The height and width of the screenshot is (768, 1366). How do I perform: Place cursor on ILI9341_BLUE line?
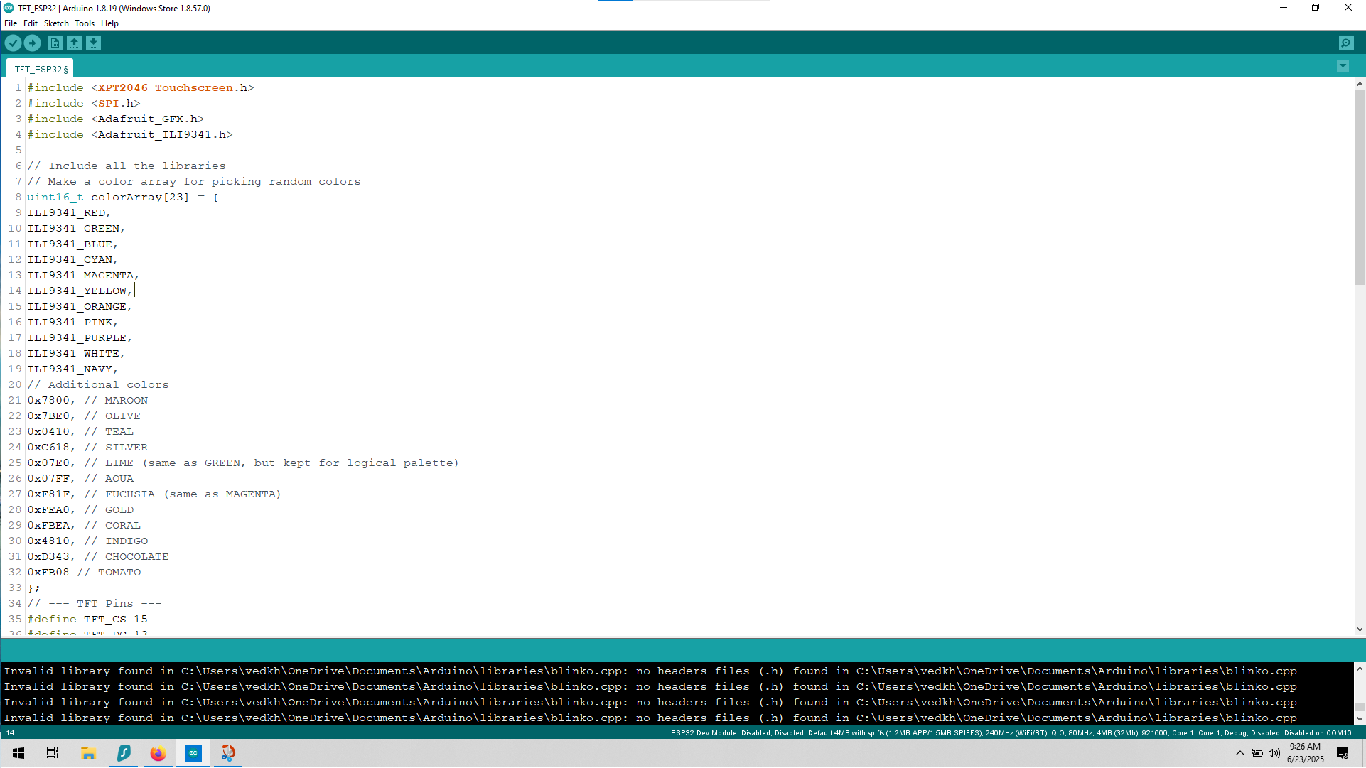pos(72,244)
